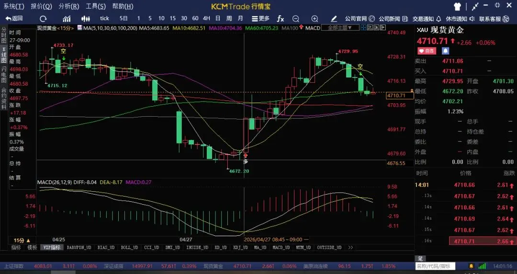The width and height of the screenshot is (517, 274).
Task: Apply the KDJ_UD indicator
Action: click(x=240, y=247)
